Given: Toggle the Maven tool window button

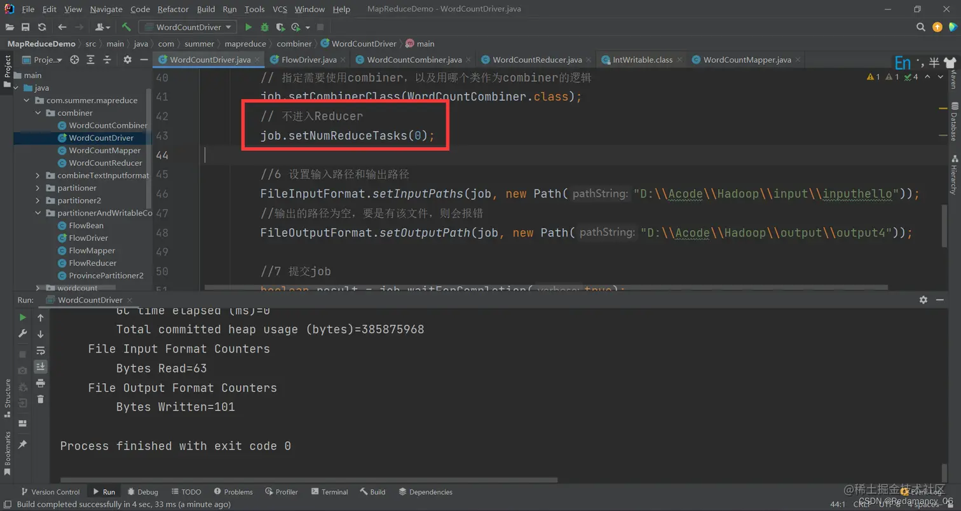Looking at the screenshot, I should pyautogui.click(x=954, y=78).
